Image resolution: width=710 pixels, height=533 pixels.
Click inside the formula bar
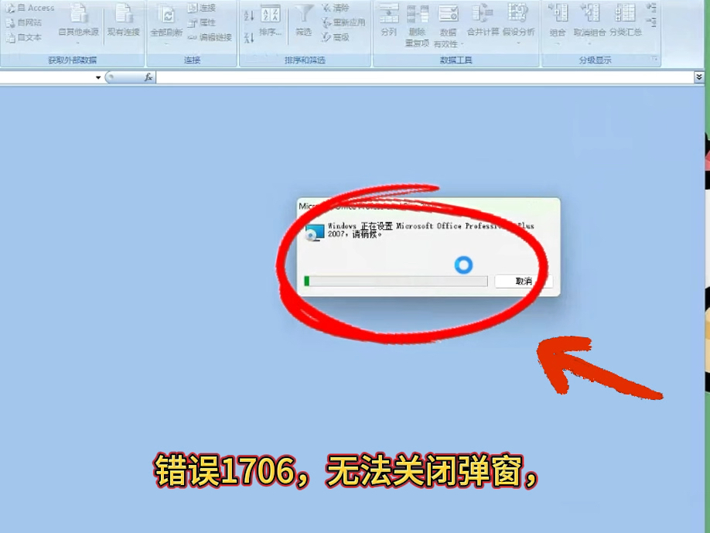[x=425, y=77]
